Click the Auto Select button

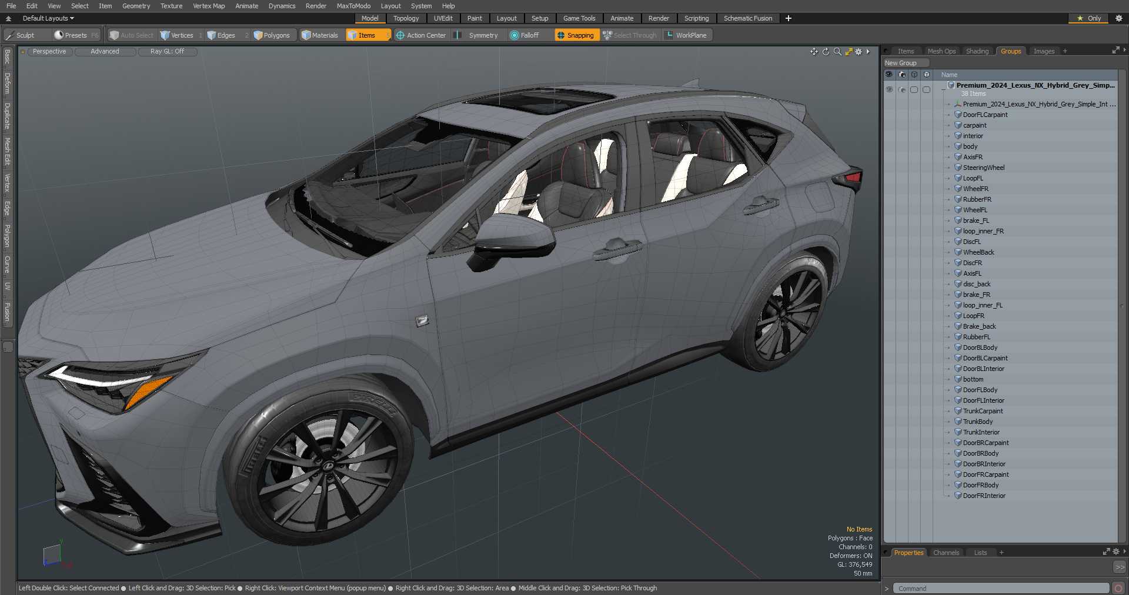(x=132, y=35)
